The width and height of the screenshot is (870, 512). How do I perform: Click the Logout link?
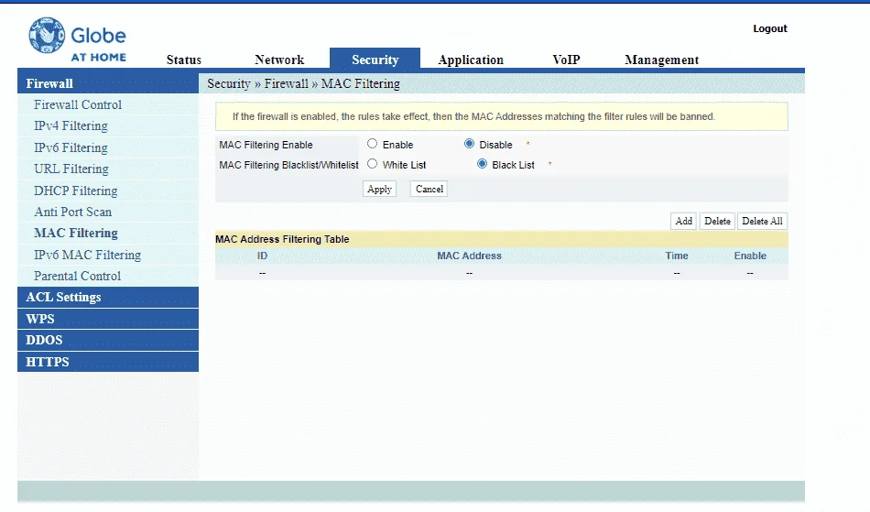pyautogui.click(x=769, y=28)
